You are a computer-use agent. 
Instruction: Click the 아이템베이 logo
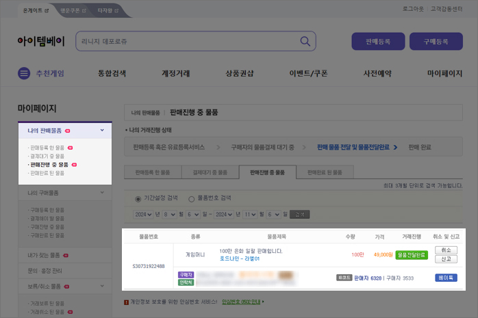[x=41, y=41]
